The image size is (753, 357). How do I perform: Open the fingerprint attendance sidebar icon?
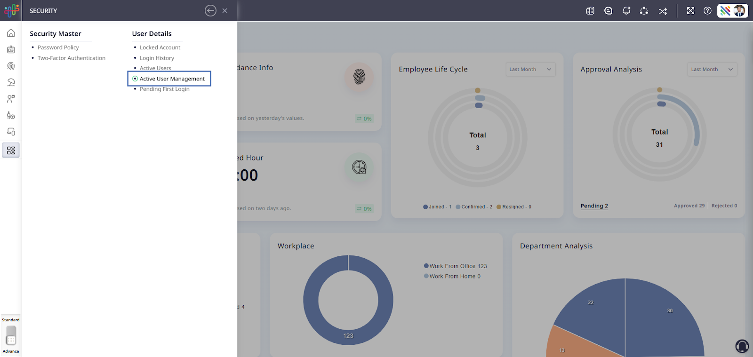click(x=11, y=66)
